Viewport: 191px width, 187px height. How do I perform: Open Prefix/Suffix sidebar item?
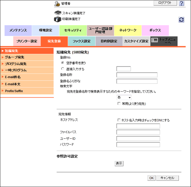(x=27, y=91)
